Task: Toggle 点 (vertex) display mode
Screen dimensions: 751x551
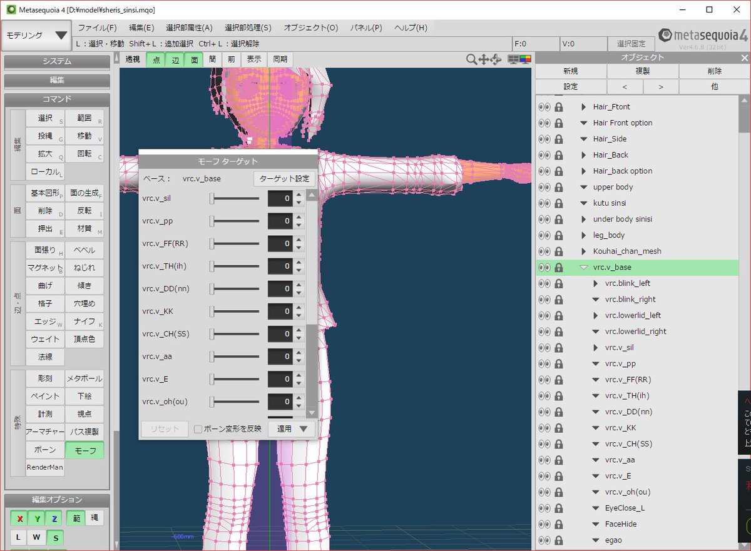Action: [156, 59]
